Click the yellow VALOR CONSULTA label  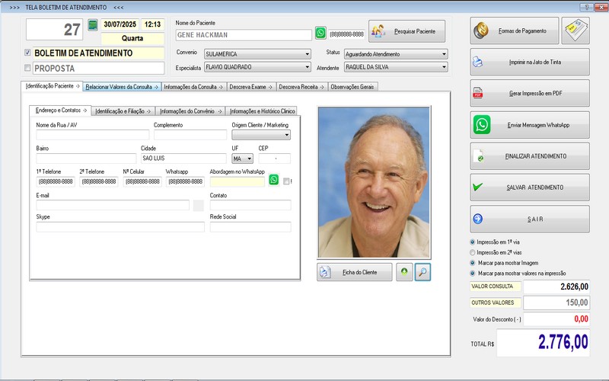tap(495, 287)
